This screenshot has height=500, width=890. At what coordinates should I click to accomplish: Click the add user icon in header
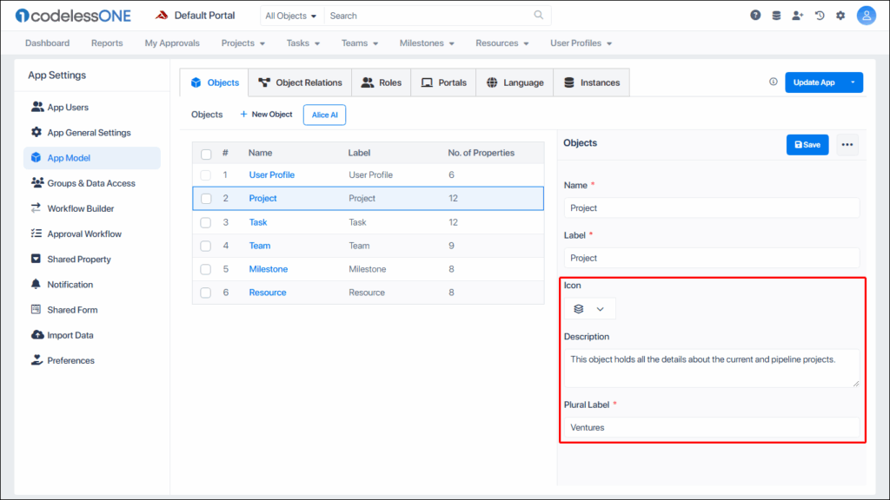coord(798,16)
